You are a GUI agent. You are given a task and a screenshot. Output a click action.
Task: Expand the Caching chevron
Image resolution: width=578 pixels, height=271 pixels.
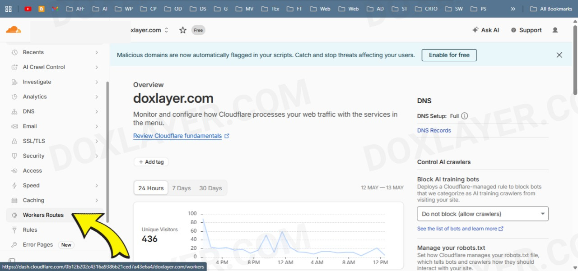point(97,200)
